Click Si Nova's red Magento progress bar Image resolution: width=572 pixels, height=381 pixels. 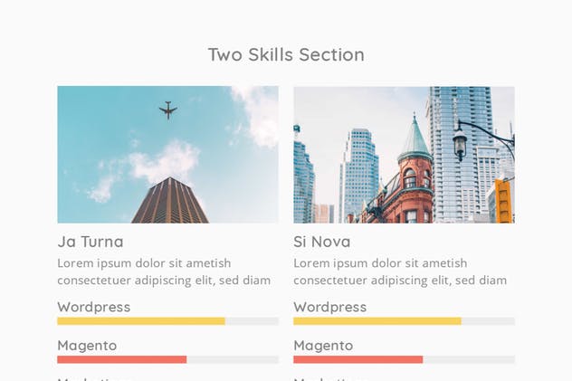tap(358, 359)
